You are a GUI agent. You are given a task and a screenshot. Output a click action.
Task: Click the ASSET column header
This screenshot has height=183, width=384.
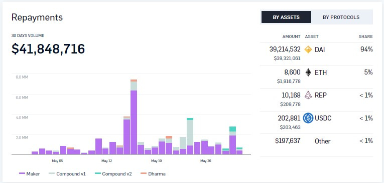pyautogui.click(x=312, y=36)
